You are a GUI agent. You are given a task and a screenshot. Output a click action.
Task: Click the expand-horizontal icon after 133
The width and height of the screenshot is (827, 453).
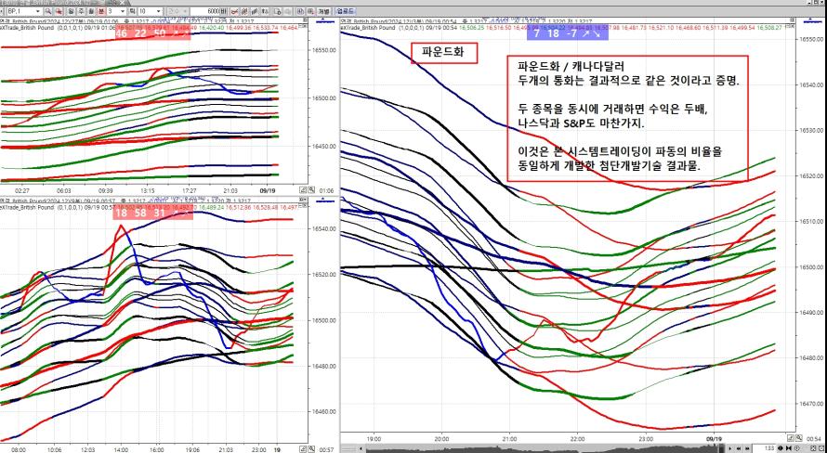781,448
